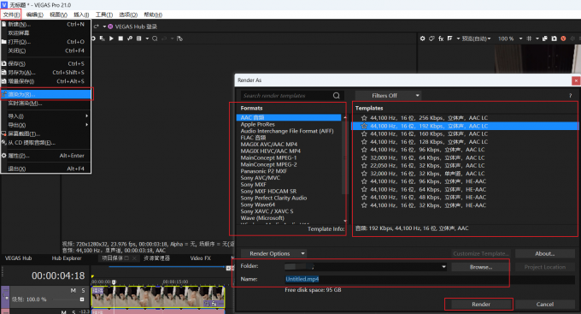The image size is (581, 314).
Task: Click the loop link icon in trimmer toolbar
Action: coord(130,39)
